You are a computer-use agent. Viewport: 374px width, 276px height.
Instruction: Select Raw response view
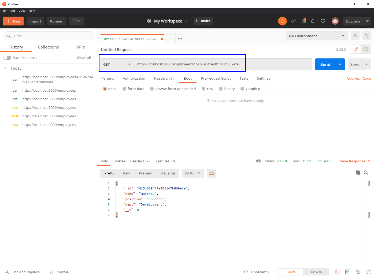tap(127, 173)
